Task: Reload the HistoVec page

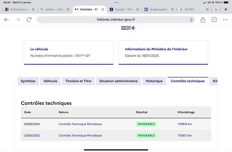Action: click(x=29, y=19)
